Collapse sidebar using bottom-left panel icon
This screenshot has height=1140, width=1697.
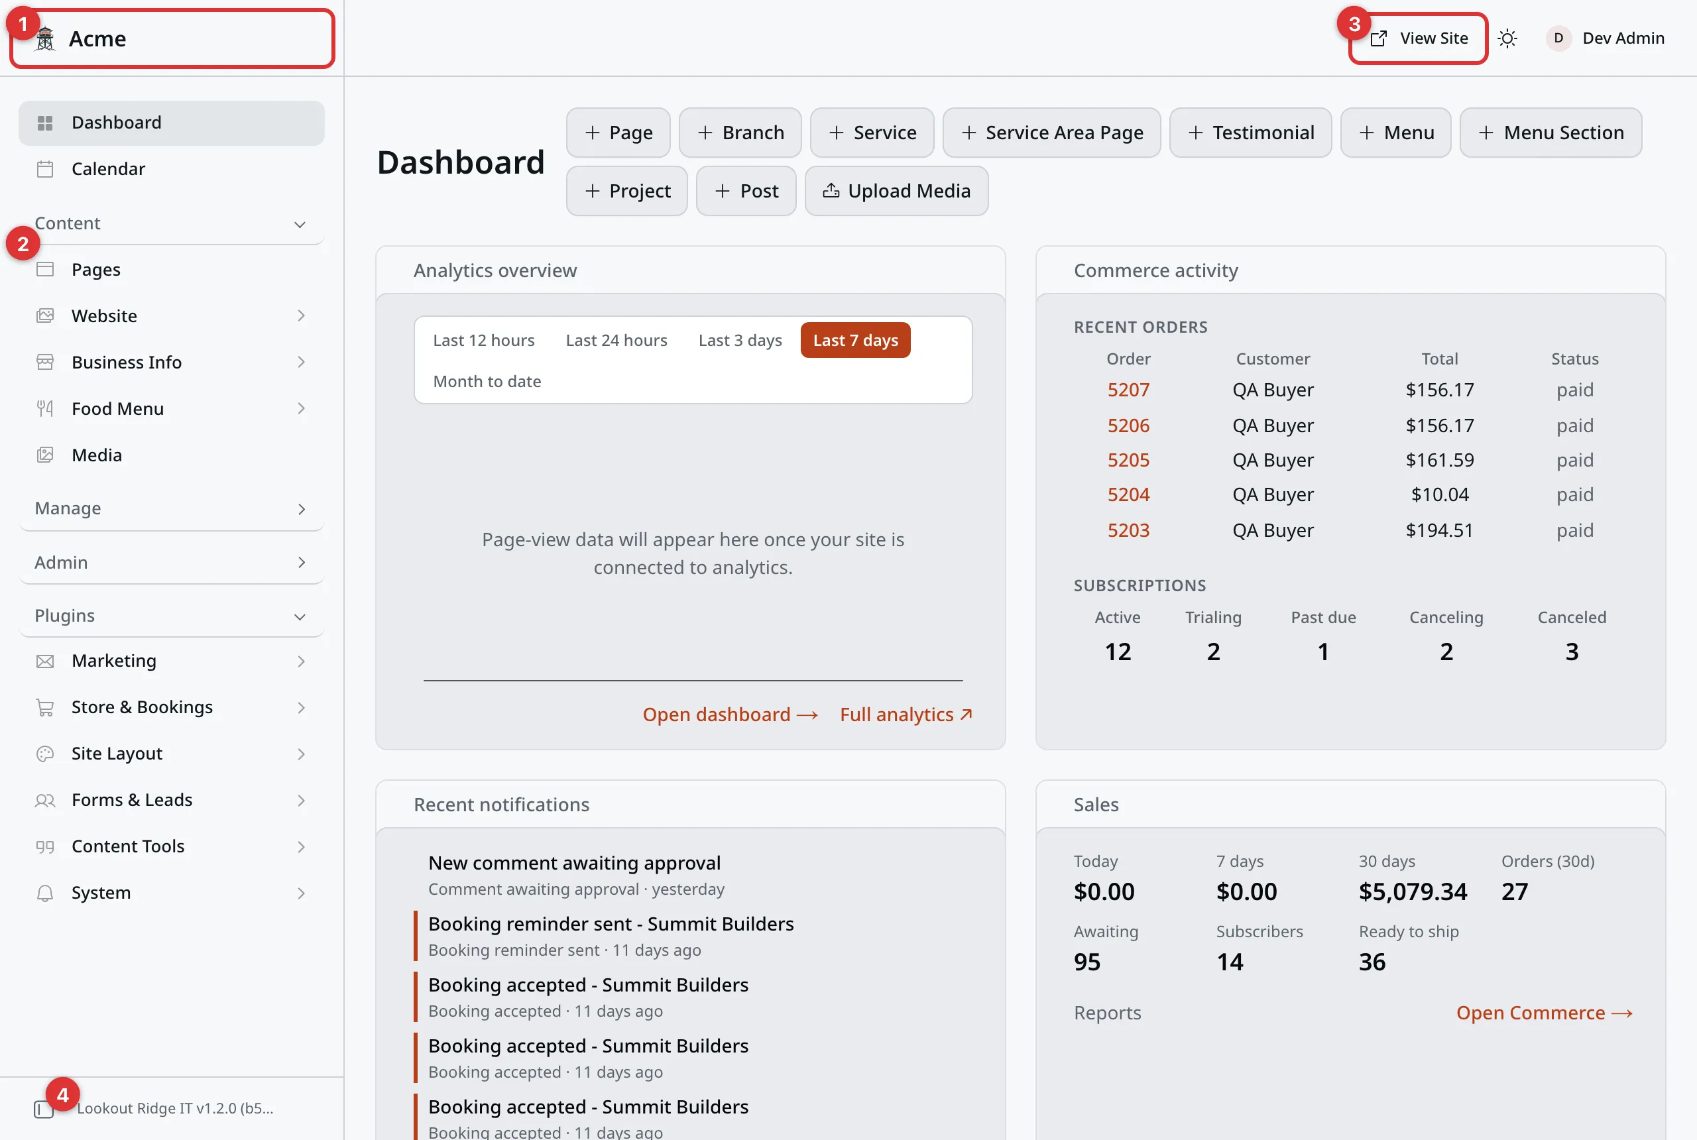44,1109
